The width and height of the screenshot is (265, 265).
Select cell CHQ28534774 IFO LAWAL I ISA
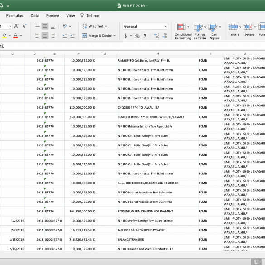click(x=158, y=108)
